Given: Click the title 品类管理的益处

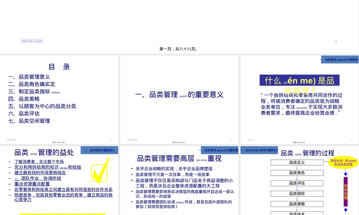Looking at the screenshot, I should click(44, 152).
